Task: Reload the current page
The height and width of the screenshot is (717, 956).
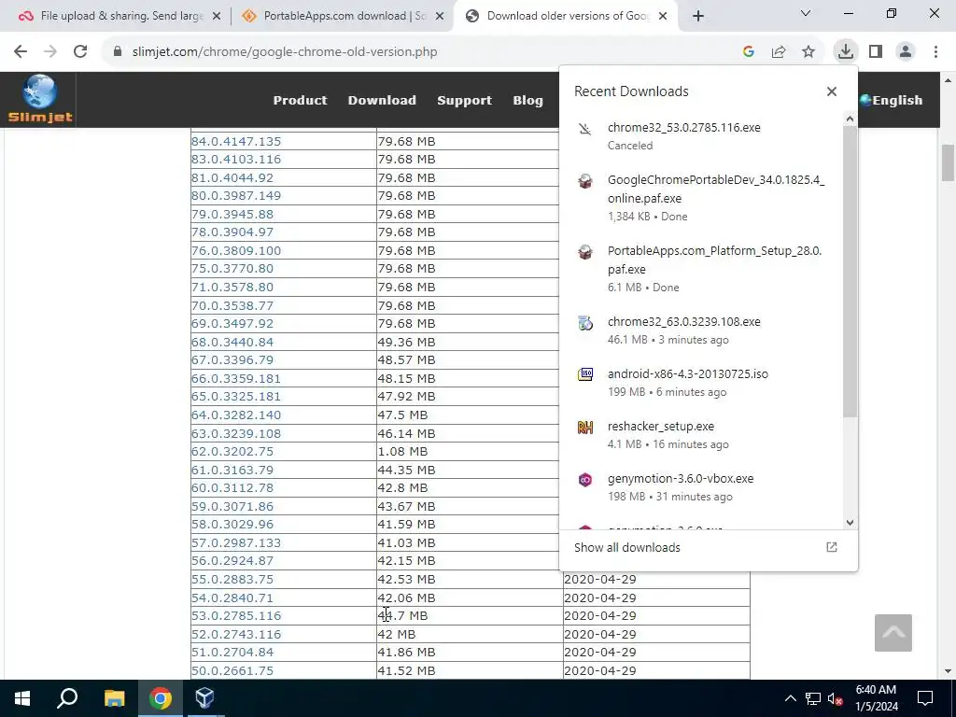Action: tap(80, 52)
